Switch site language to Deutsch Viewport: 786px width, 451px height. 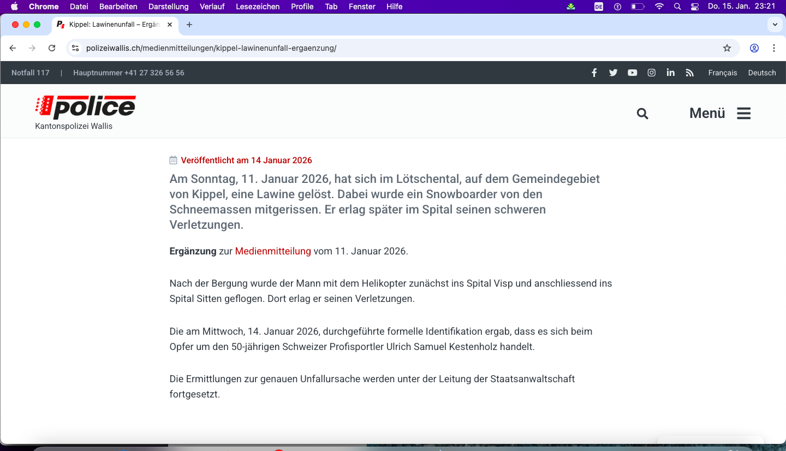tap(761, 73)
